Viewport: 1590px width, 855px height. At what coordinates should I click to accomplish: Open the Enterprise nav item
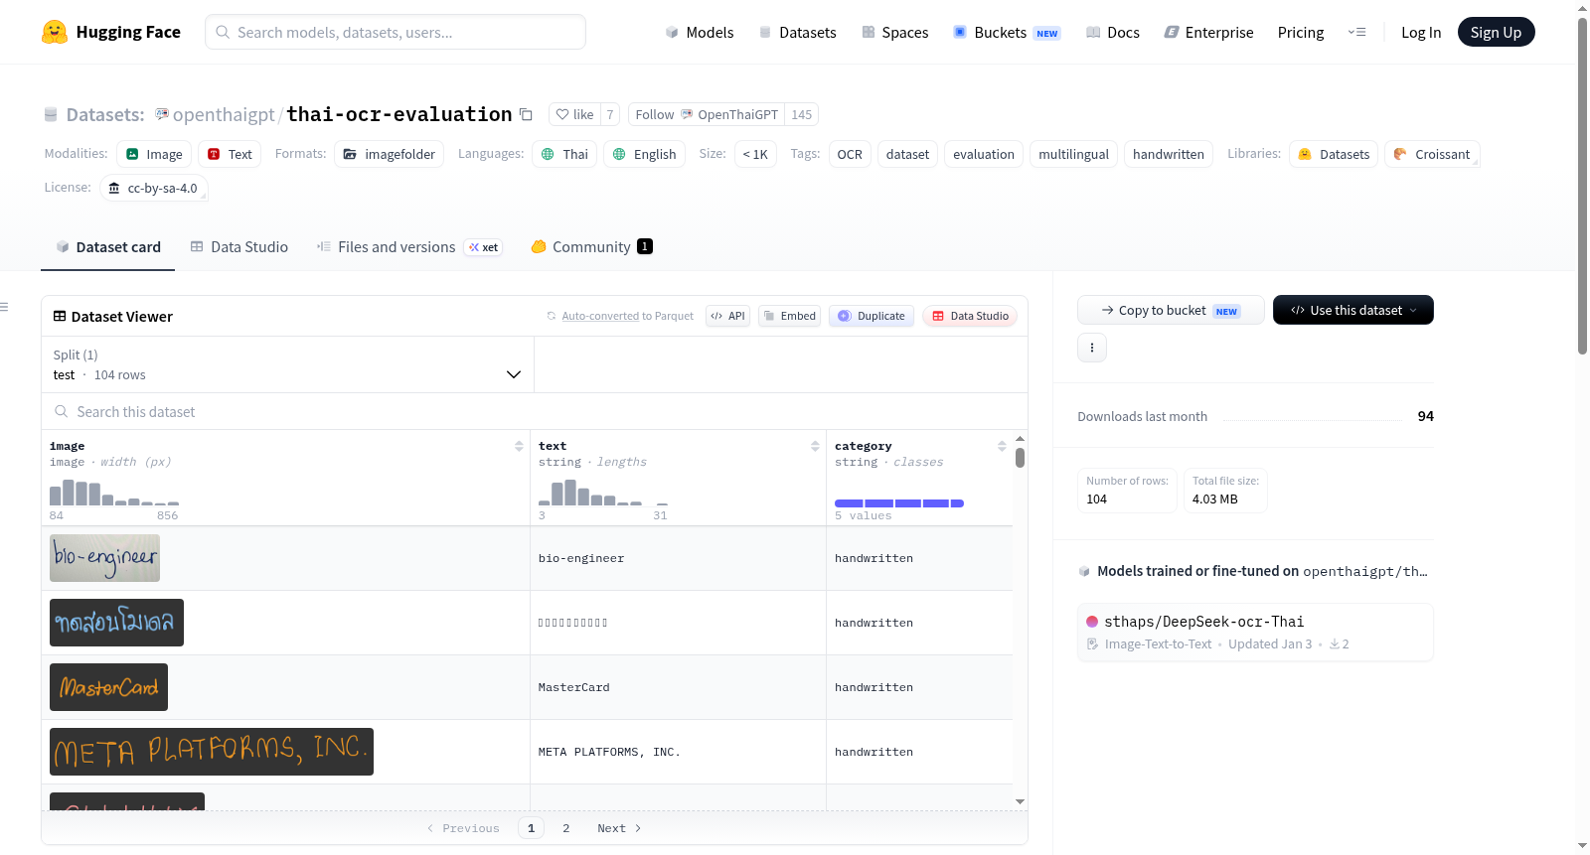[x=1208, y=32]
